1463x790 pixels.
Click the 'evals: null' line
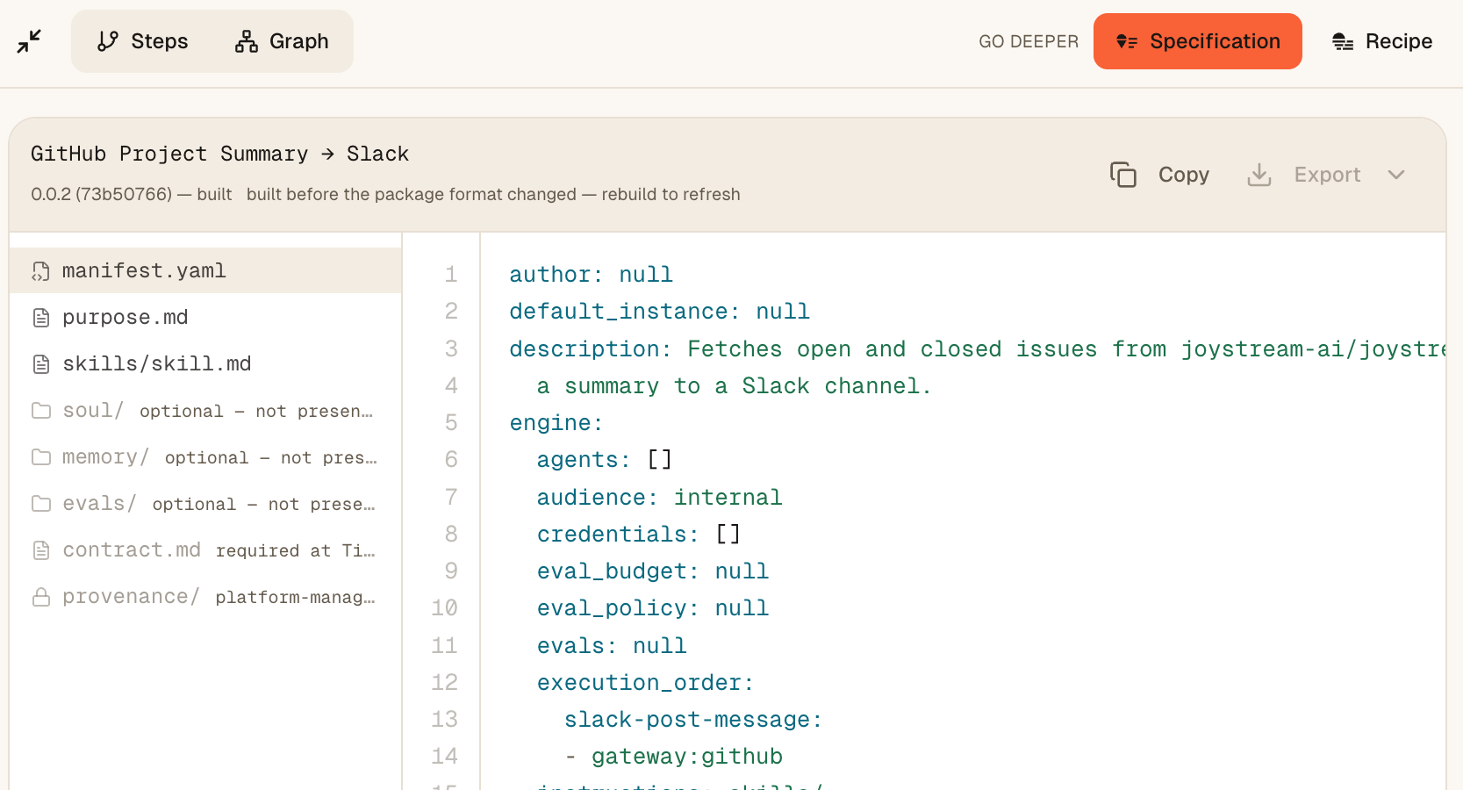pyautogui.click(x=612, y=646)
